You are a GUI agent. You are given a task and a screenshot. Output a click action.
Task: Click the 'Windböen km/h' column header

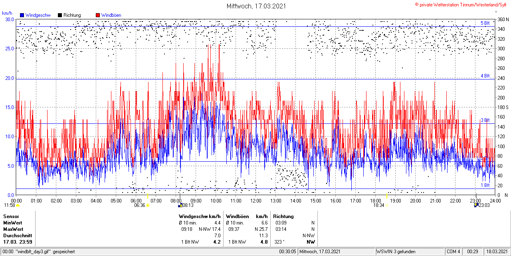point(247,216)
